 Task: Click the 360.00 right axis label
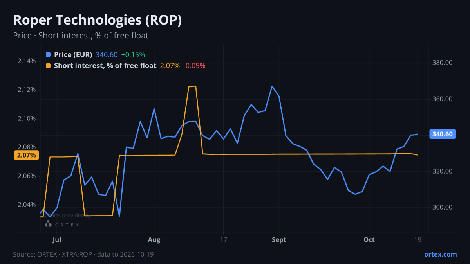443,99
